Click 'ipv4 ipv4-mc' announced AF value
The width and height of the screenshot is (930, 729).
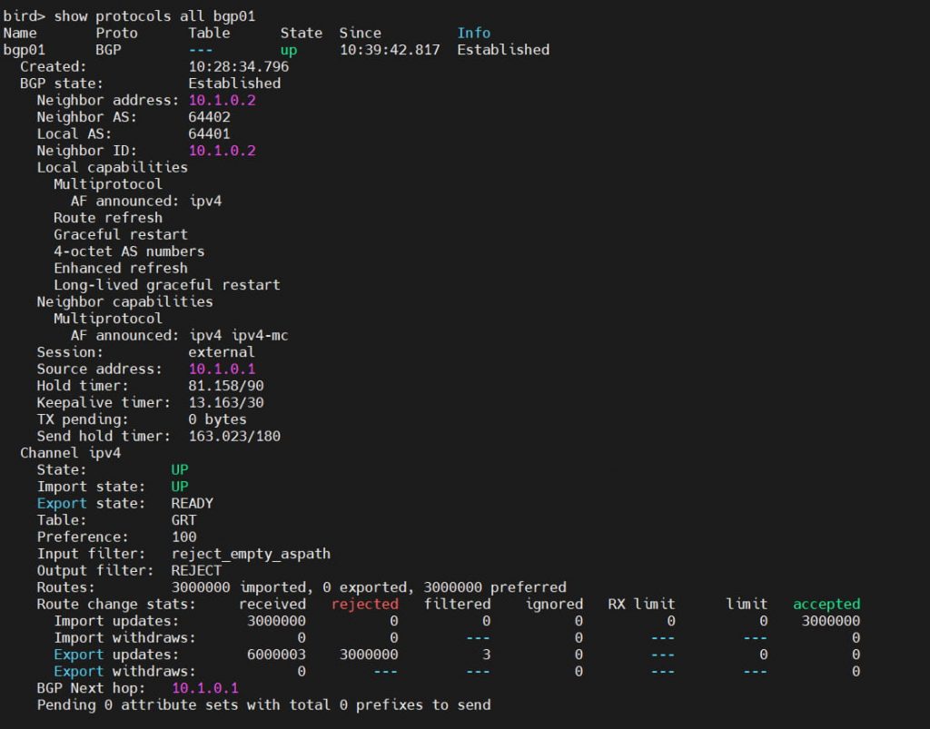click(239, 336)
